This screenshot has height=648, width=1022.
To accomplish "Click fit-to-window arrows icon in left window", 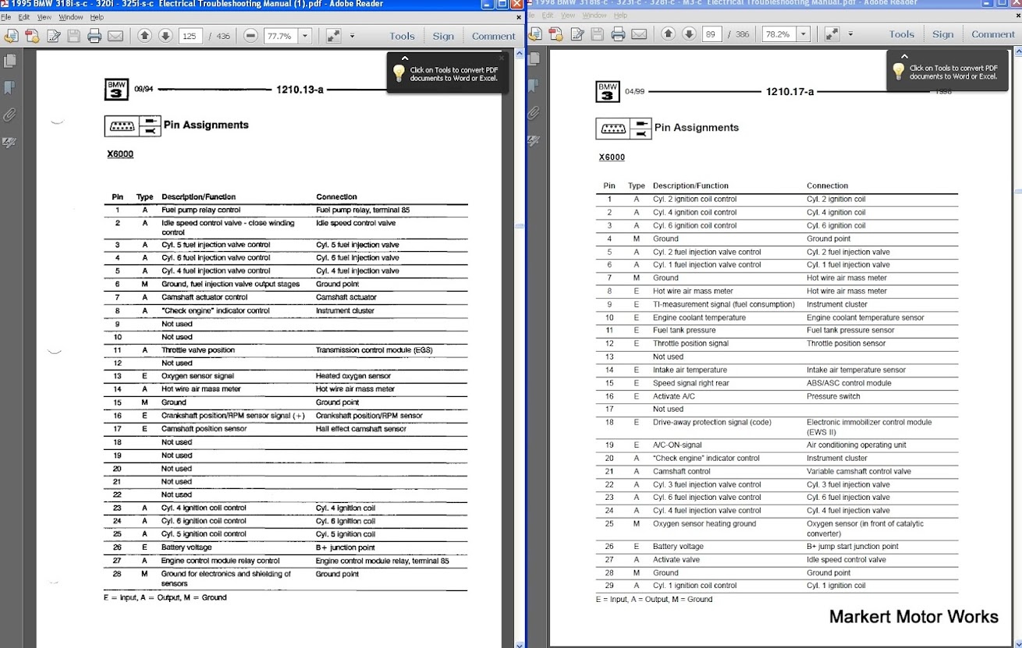I will click(x=333, y=35).
